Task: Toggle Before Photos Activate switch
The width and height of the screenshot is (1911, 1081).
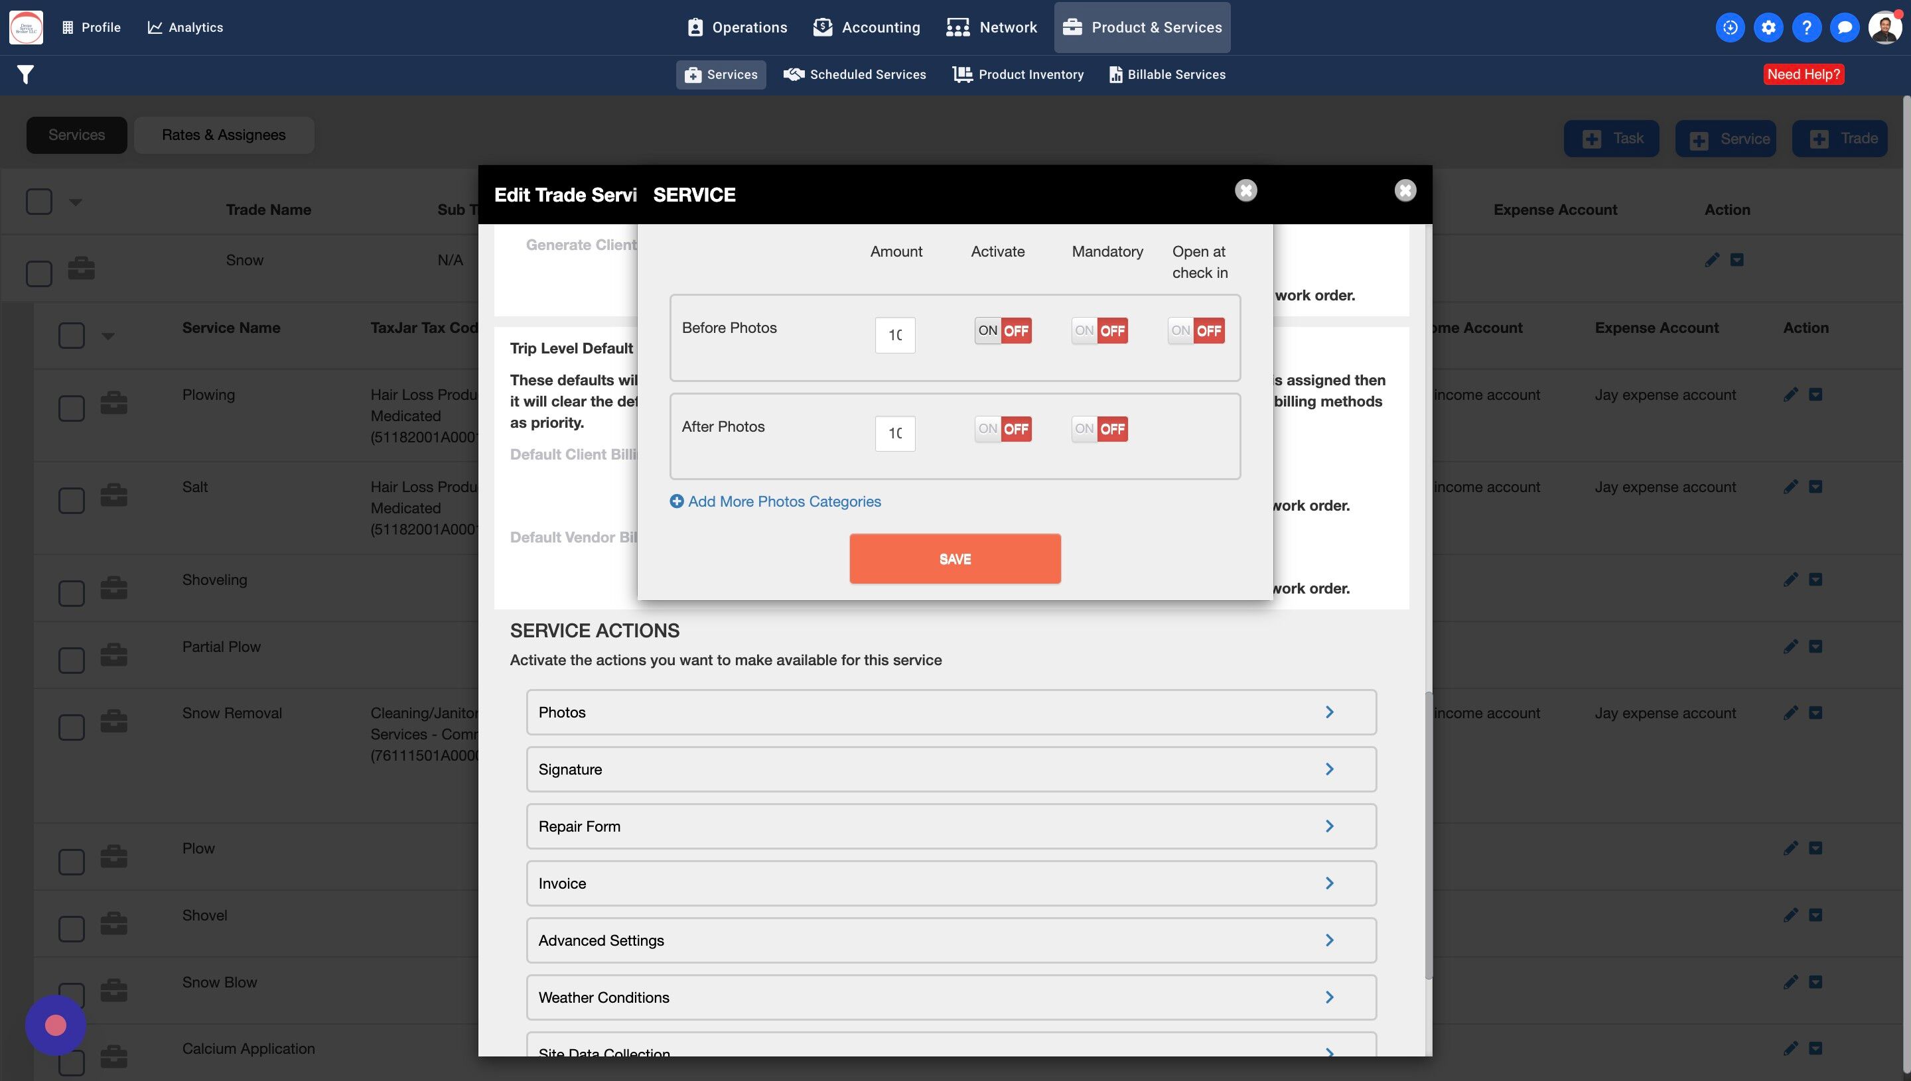Action: click(1003, 330)
